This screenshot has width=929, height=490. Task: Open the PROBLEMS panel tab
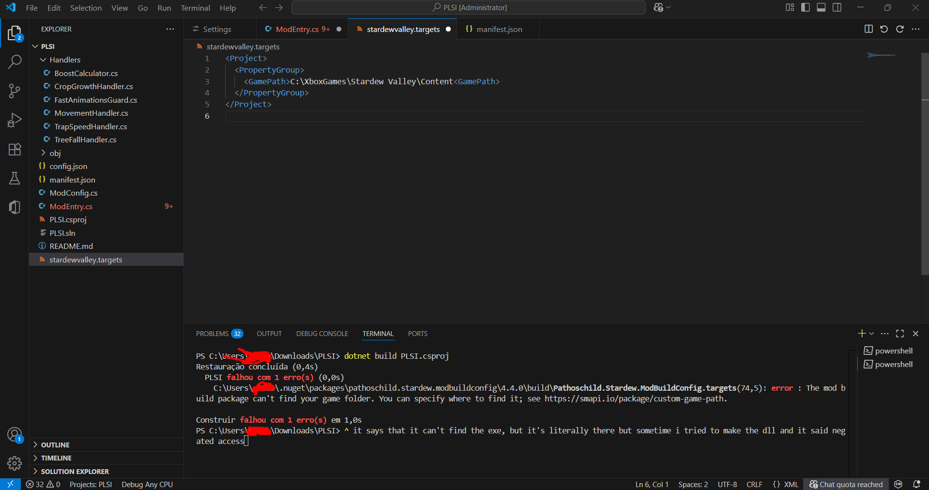tap(219, 334)
